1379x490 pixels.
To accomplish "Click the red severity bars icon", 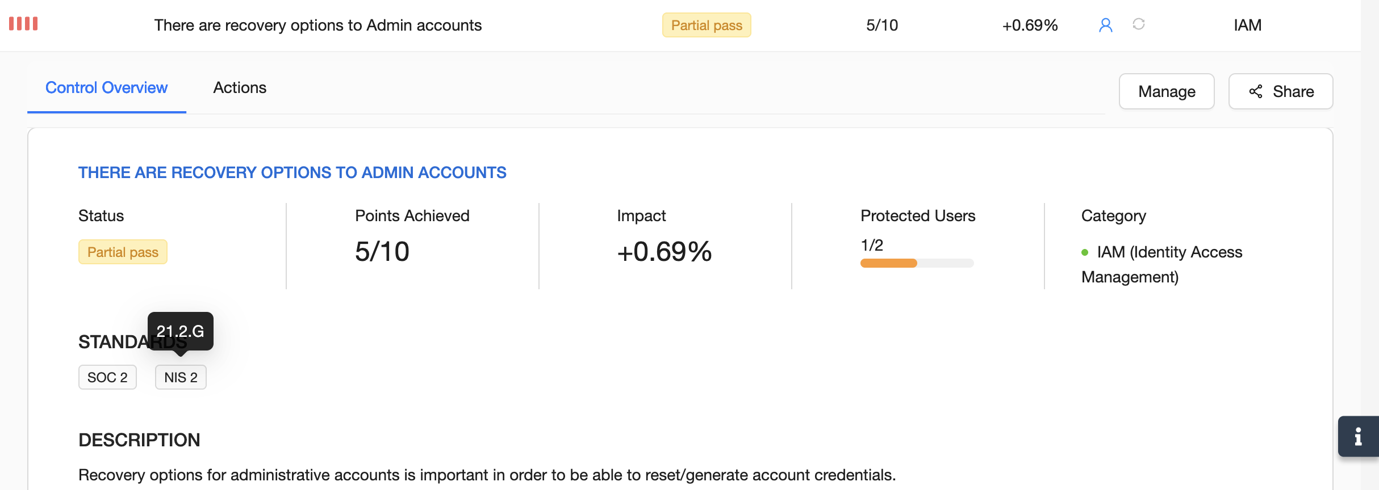I will coord(23,24).
